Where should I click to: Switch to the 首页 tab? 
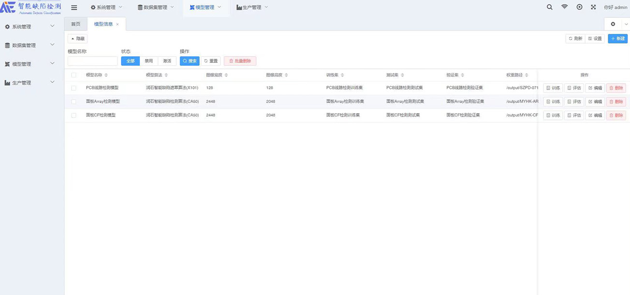76,24
